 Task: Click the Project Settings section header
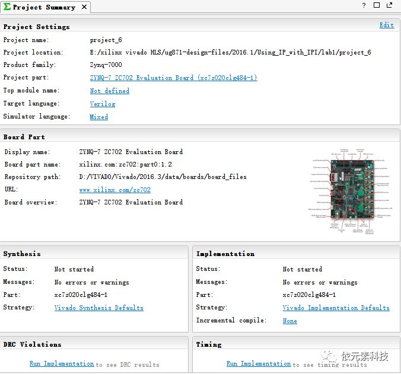(37, 27)
